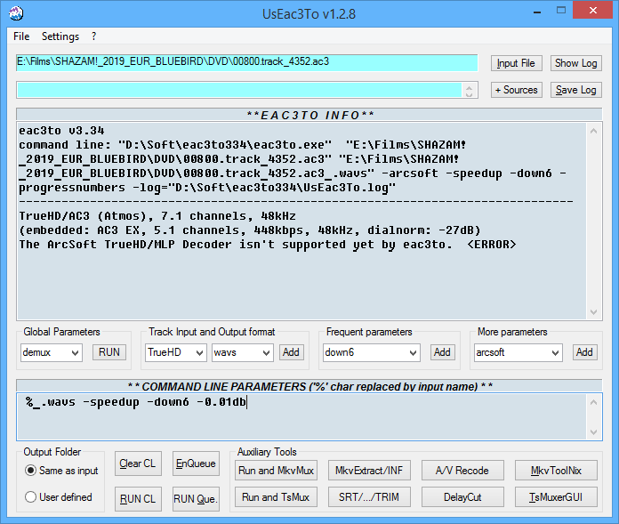Click Add next to down6 parameter
This screenshot has height=524, width=619.
click(x=442, y=352)
